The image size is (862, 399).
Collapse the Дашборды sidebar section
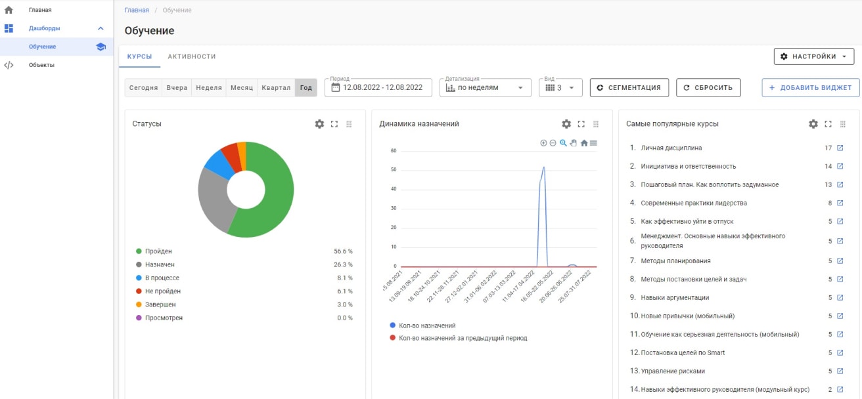coord(101,28)
